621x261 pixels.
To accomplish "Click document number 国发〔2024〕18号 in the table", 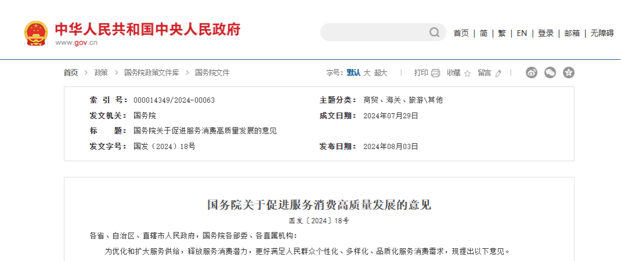I will point(164,147).
